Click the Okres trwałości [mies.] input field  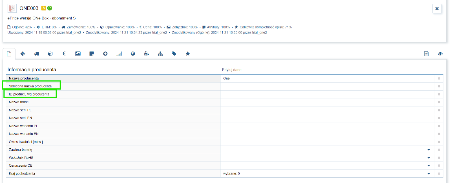pos(328,142)
